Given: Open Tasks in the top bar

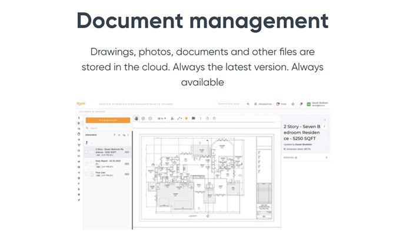Looking at the screenshot, I should point(281,104).
